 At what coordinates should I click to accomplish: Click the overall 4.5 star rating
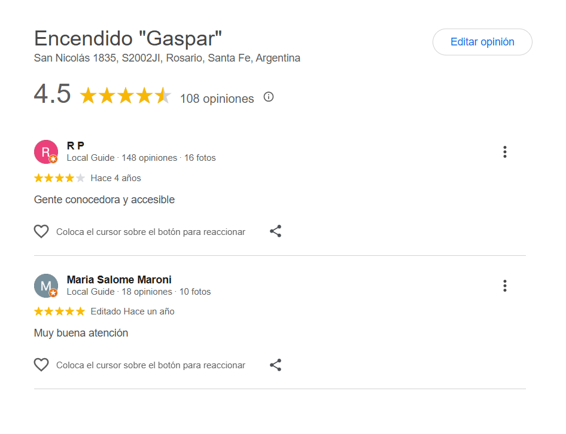[x=125, y=96]
